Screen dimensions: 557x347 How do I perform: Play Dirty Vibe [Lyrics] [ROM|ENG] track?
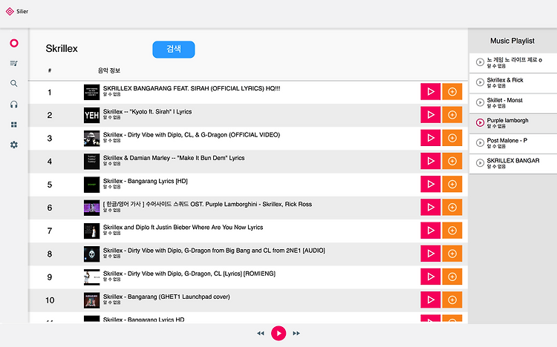[431, 277]
